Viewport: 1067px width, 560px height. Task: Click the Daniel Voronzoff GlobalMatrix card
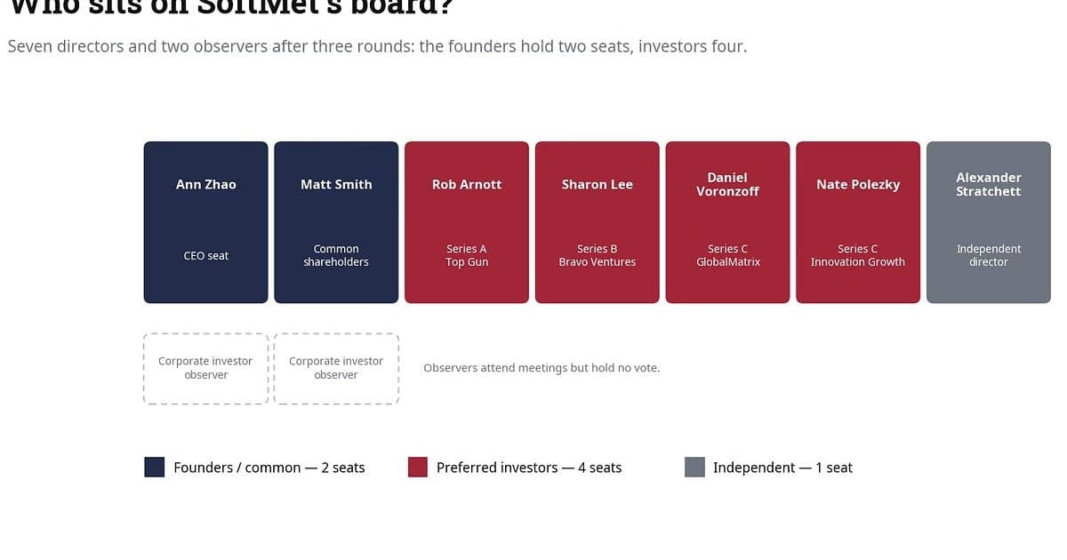point(727,222)
